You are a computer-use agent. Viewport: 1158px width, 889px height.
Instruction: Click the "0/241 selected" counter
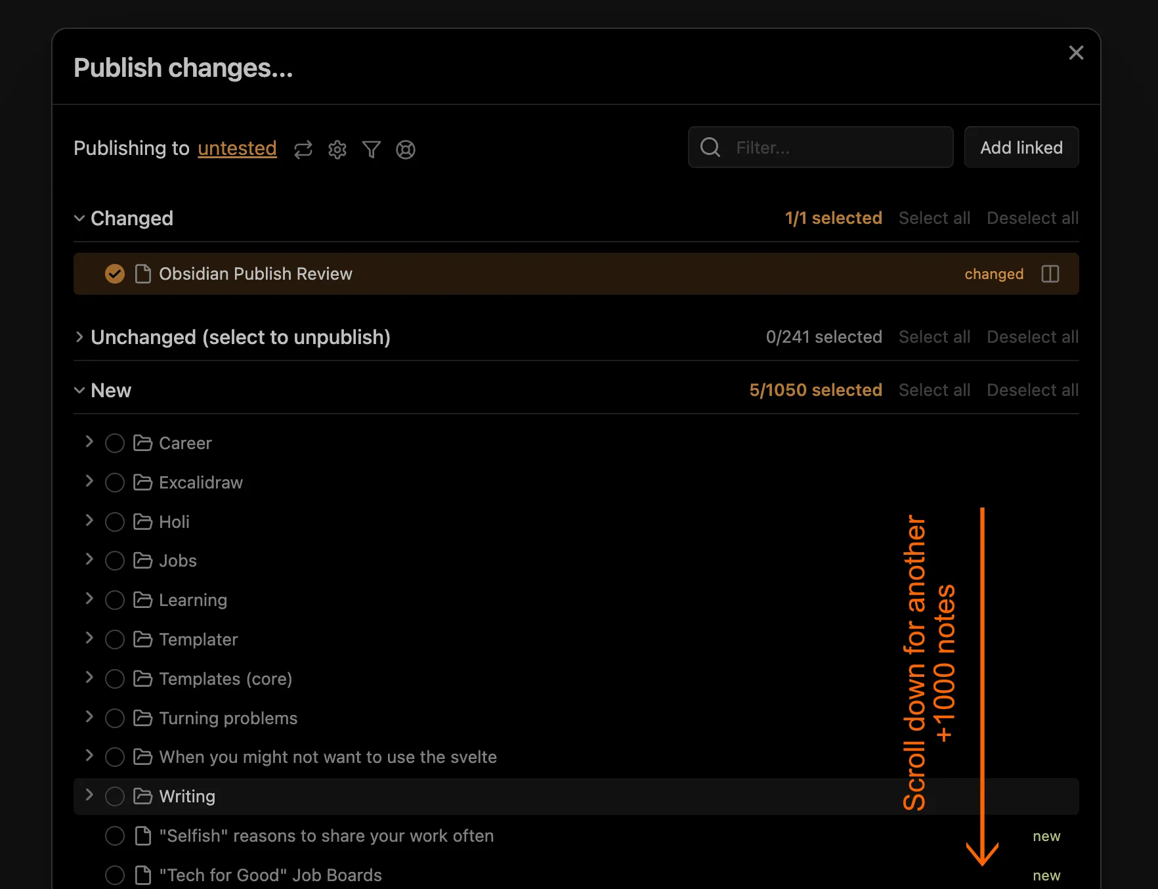click(824, 337)
